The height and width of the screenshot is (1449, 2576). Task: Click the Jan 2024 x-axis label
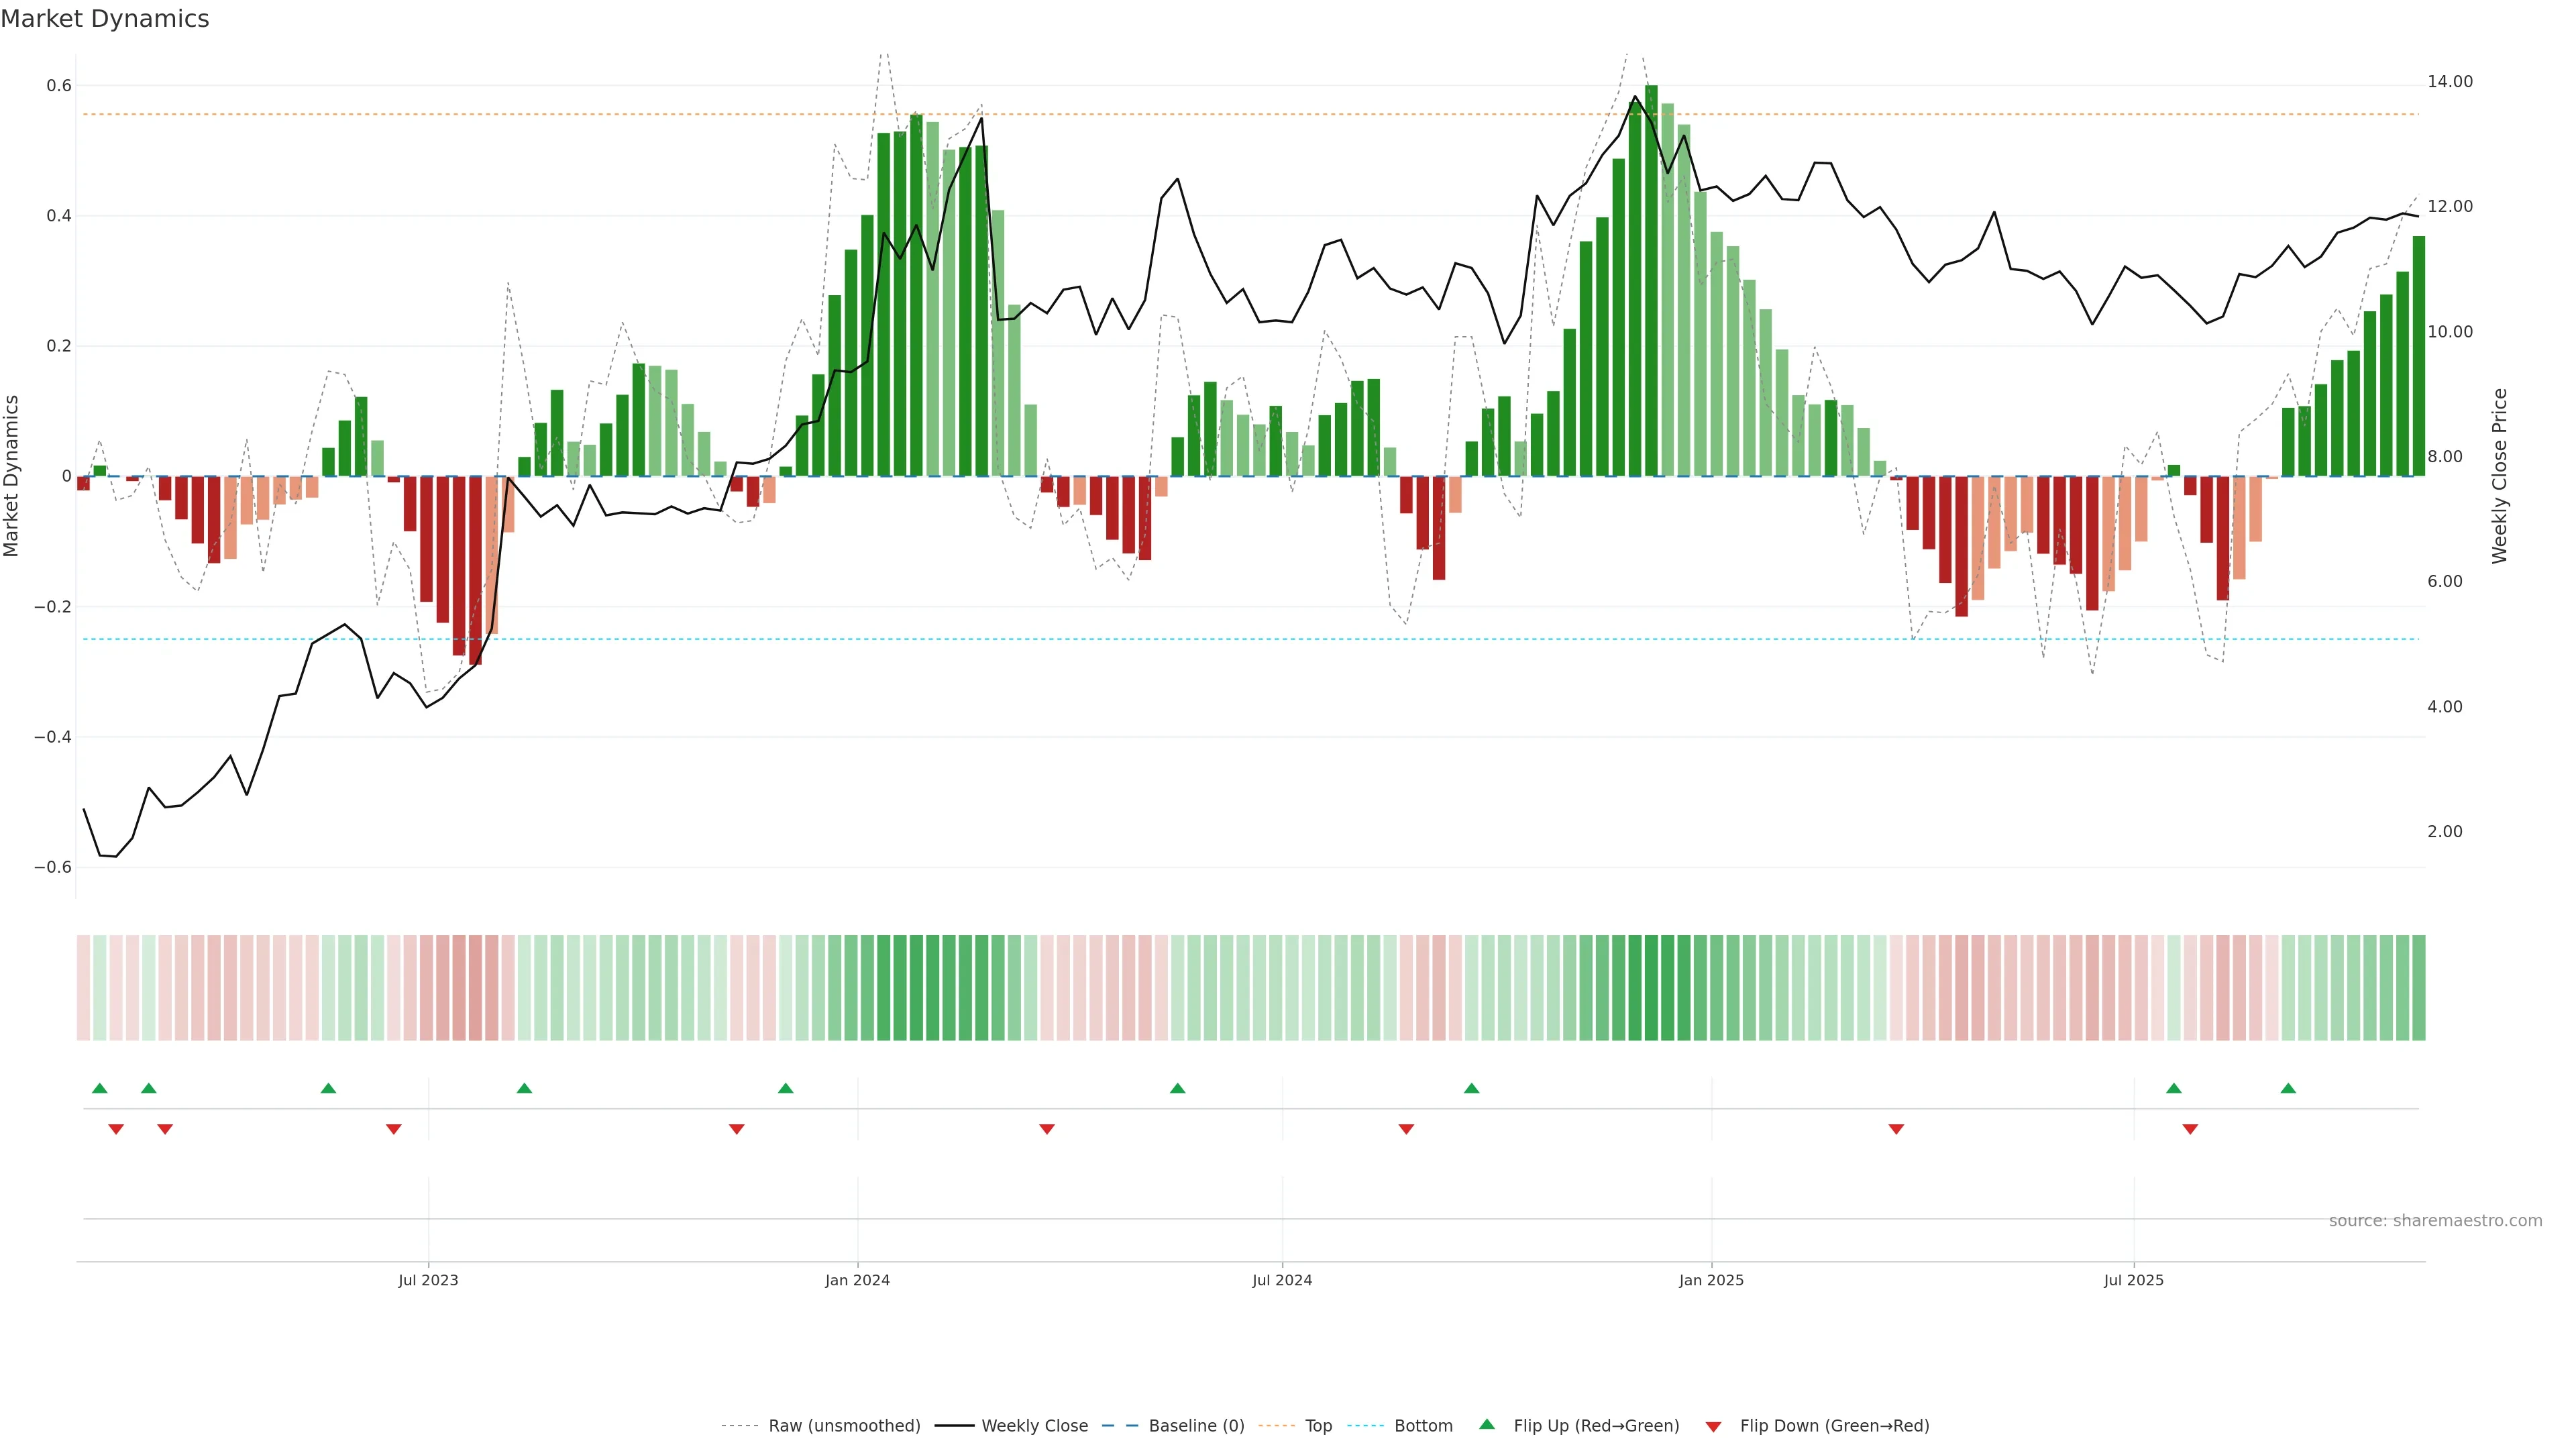tap(857, 1280)
